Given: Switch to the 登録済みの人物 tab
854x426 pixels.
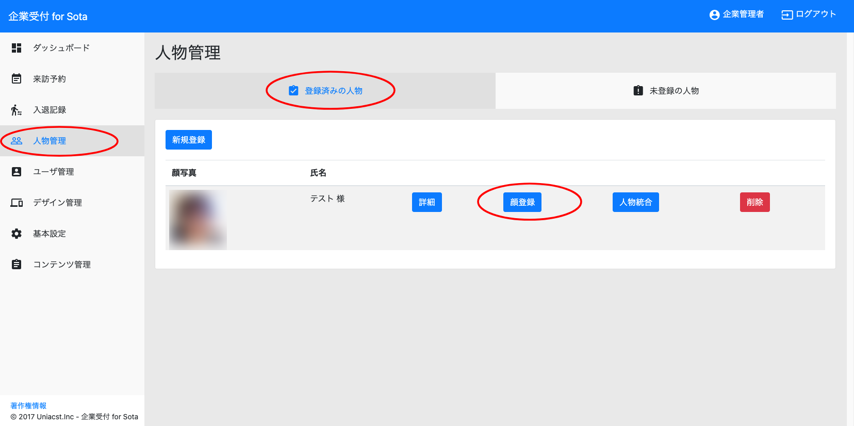Looking at the screenshot, I should (x=325, y=91).
